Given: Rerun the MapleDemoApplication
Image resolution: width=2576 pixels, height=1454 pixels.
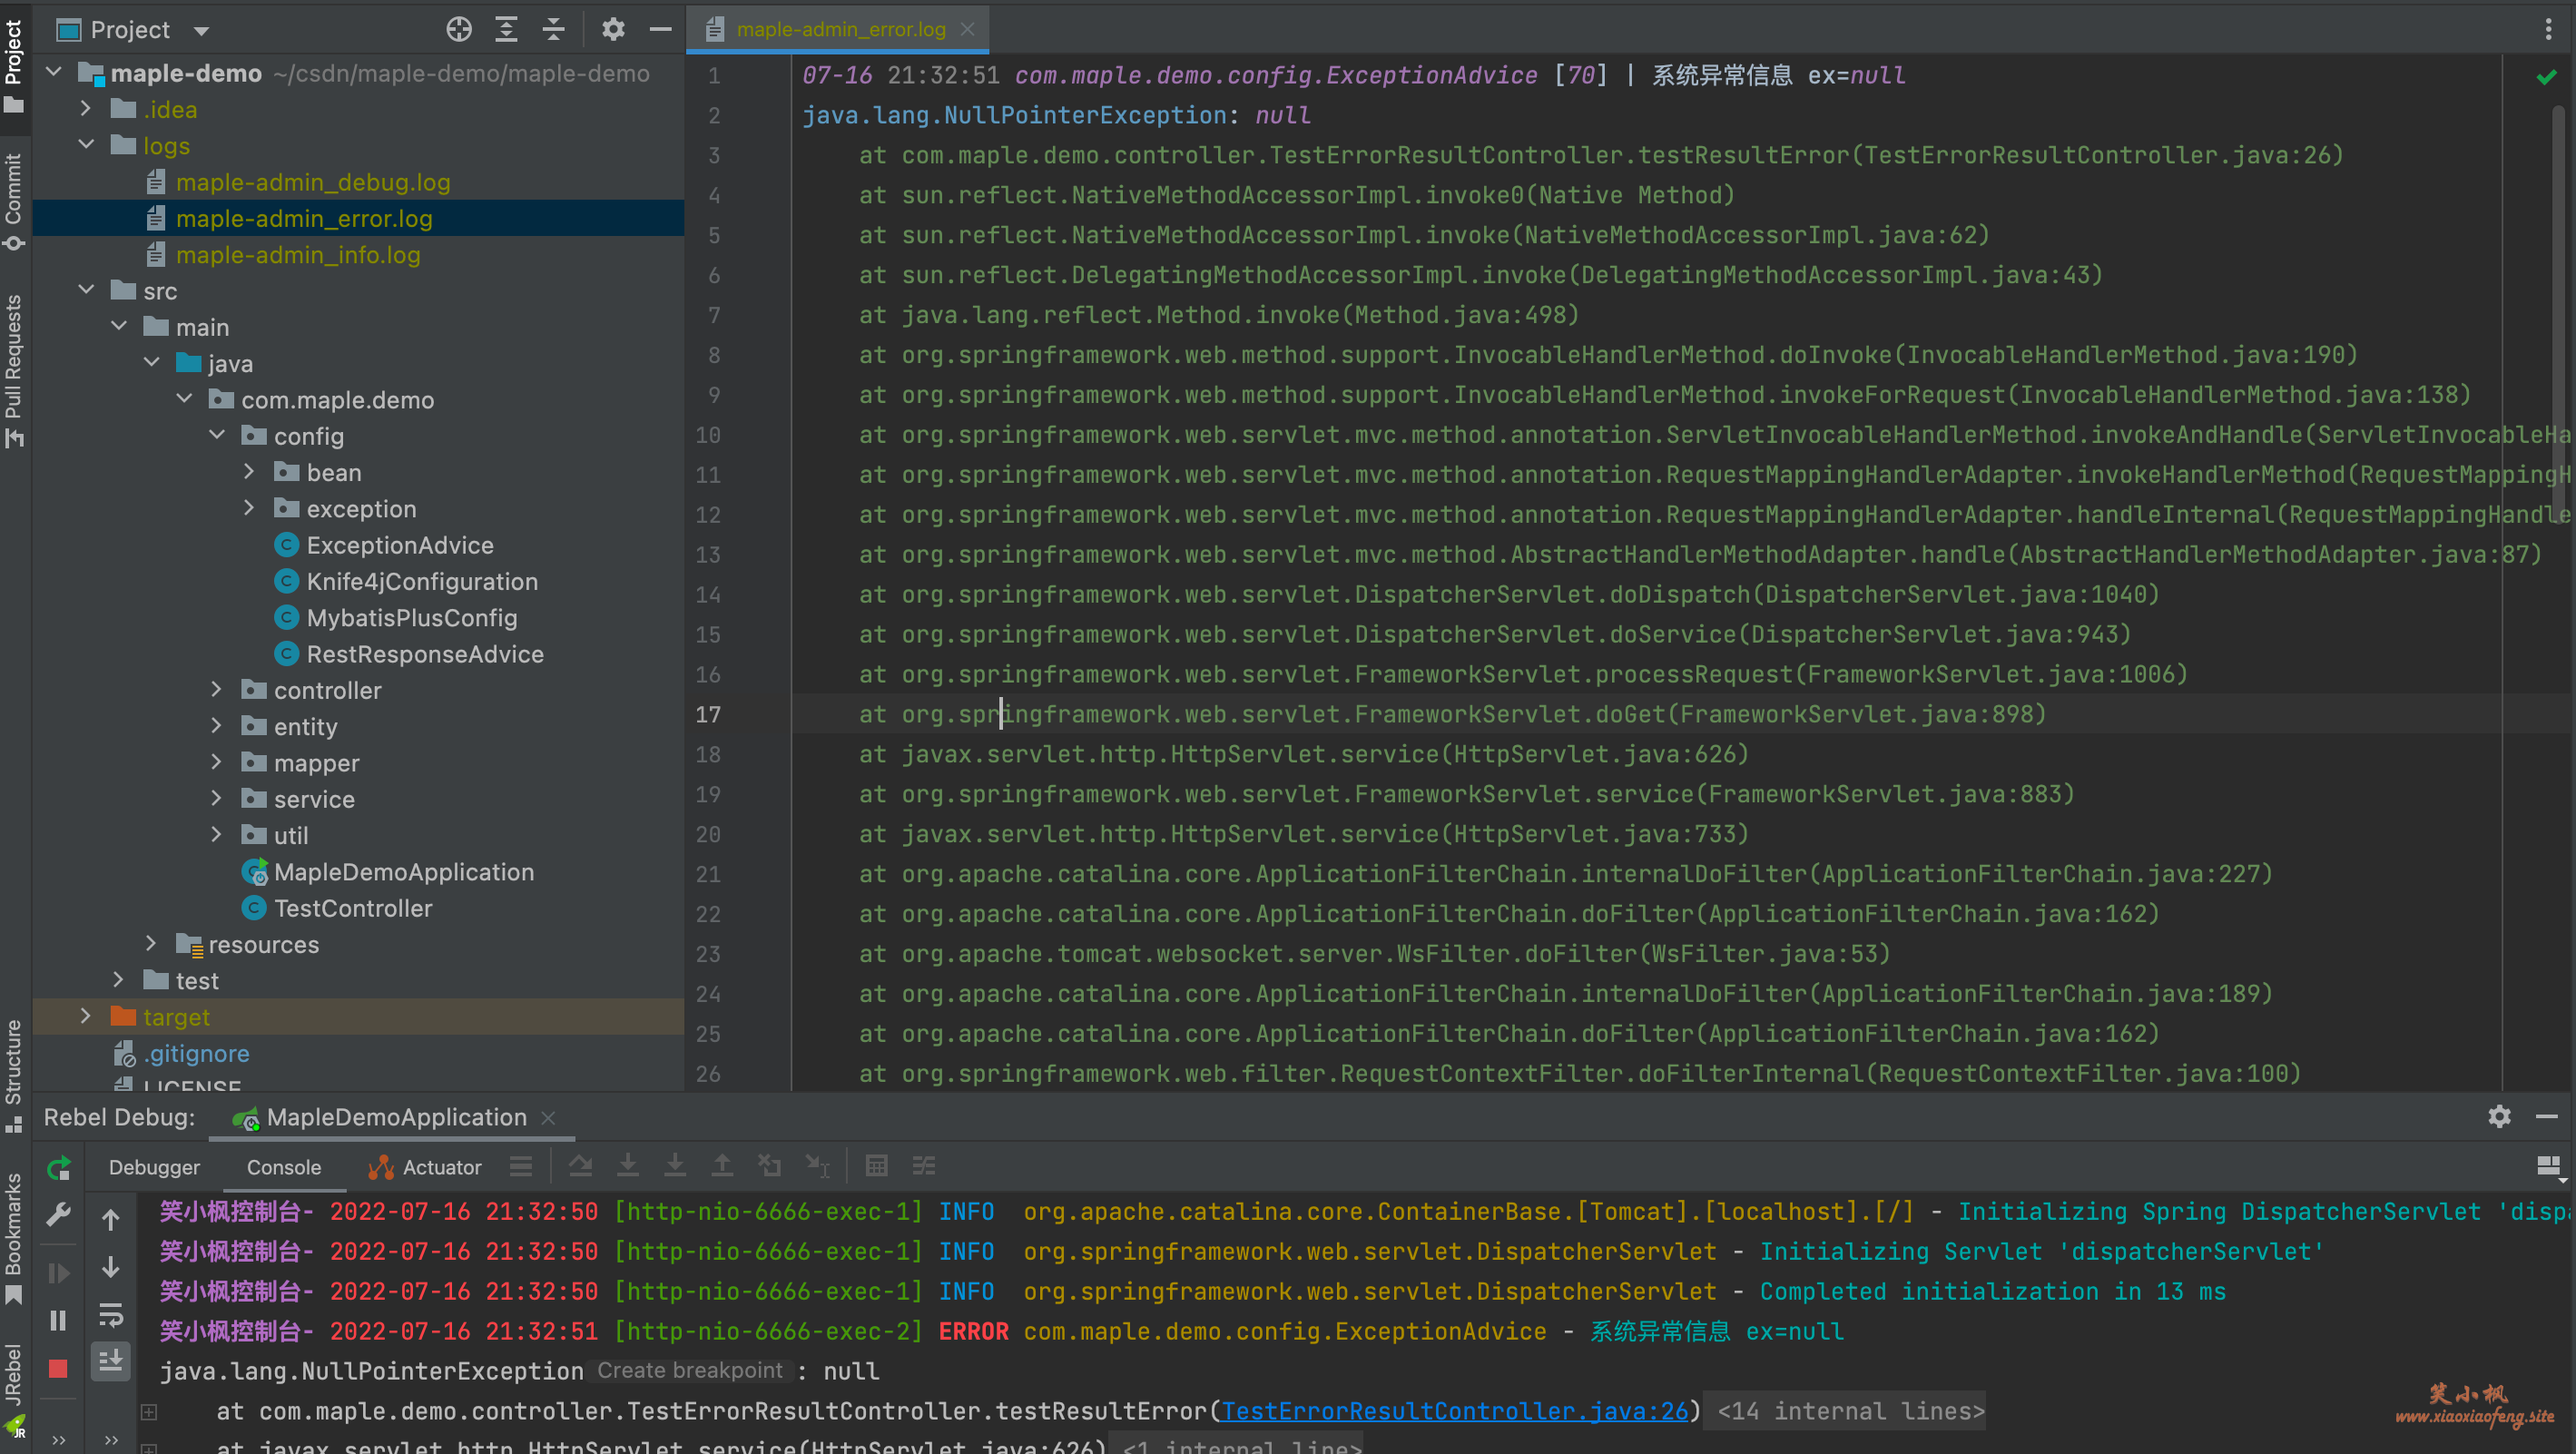Looking at the screenshot, I should [59, 1166].
